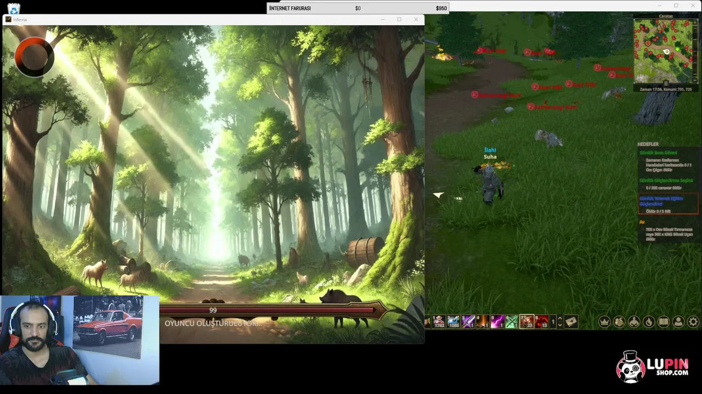The height and width of the screenshot is (394, 702).
Task: Open the mail envelope icon
Action: 571,322
